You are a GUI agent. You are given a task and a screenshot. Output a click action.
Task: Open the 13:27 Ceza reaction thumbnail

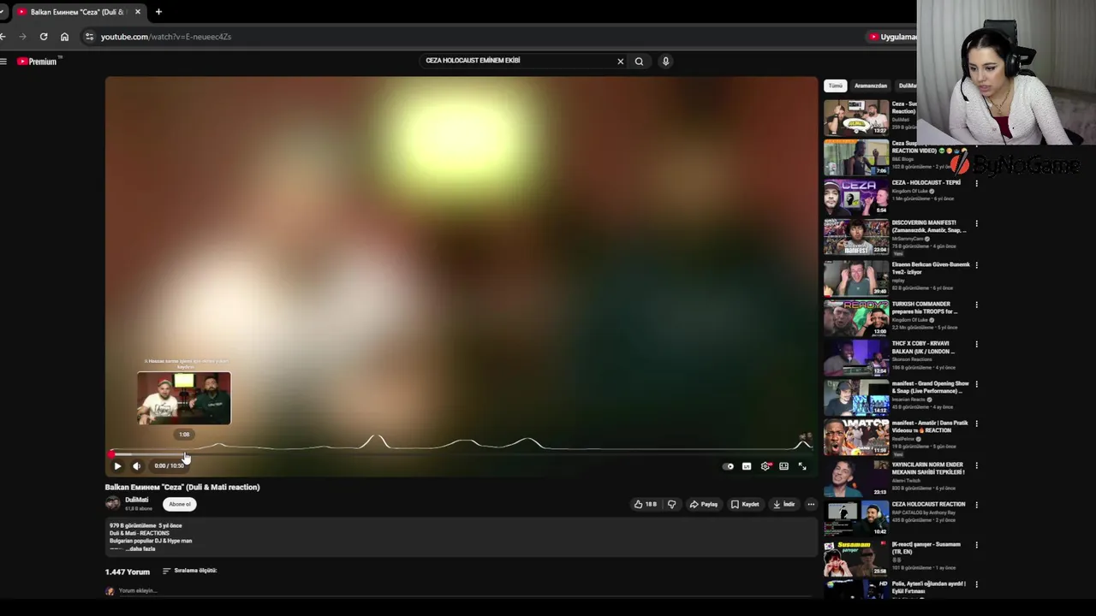point(856,117)
